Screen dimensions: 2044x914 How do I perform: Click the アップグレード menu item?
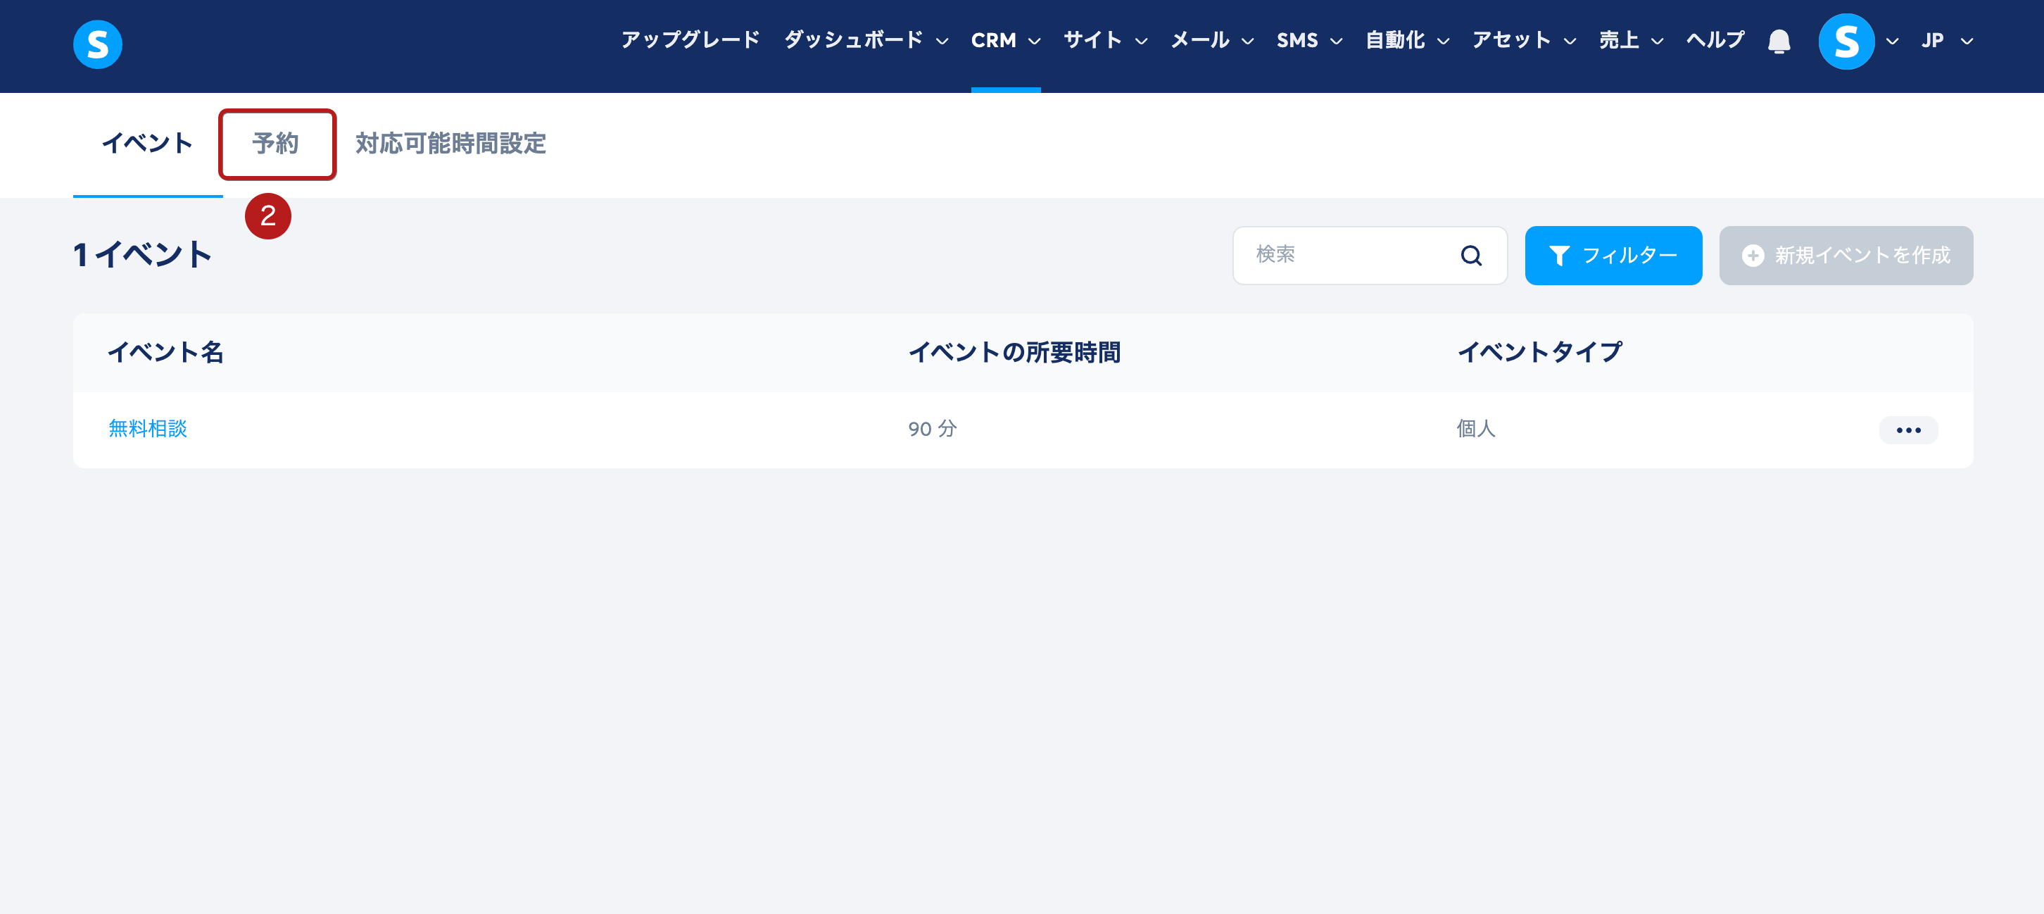[x=690, y=41]
